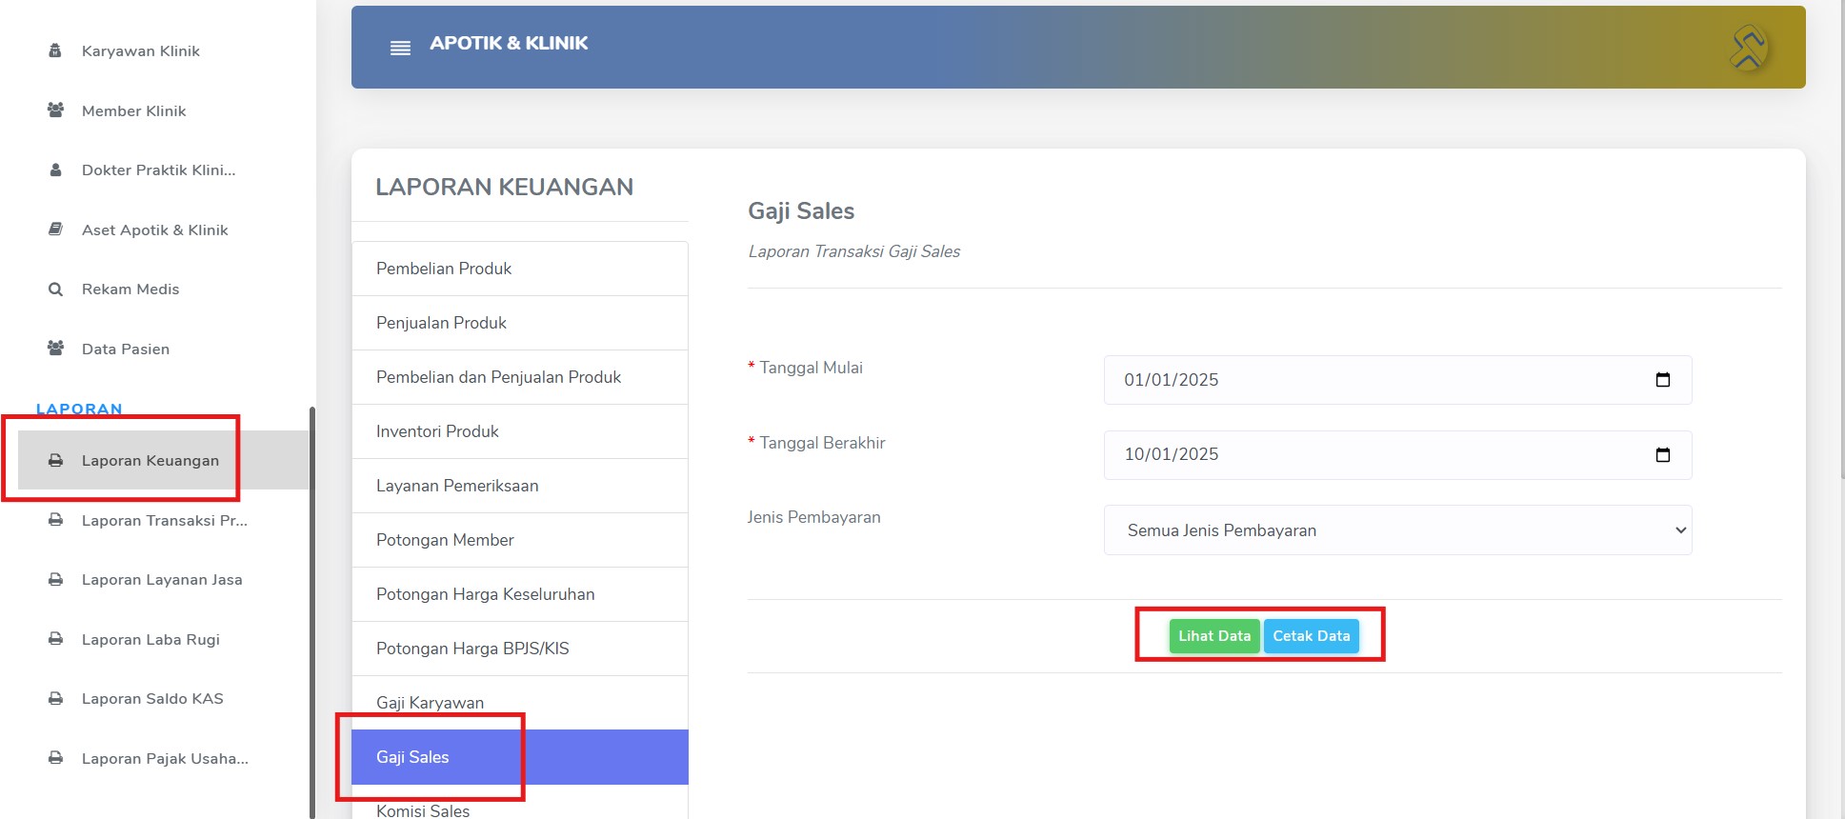This screenshot has width=1845, height=819.
Task: Click the Member Klinik group icon
Action: [x=55, y=110]
